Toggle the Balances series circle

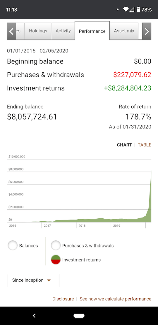pos(12,246)
